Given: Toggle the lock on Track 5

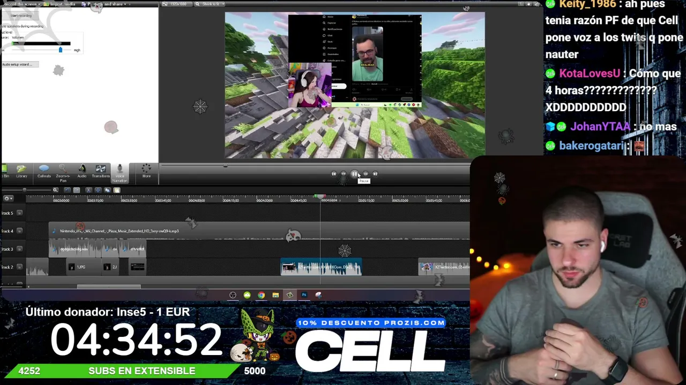Looking at the screenshot, I should point(19,213).
